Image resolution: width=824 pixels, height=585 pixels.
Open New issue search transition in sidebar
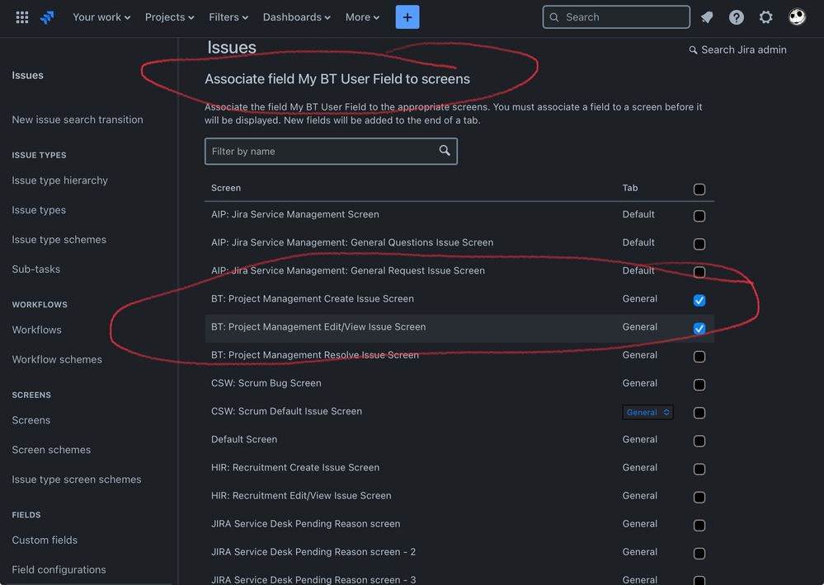[x=78, y=119]
